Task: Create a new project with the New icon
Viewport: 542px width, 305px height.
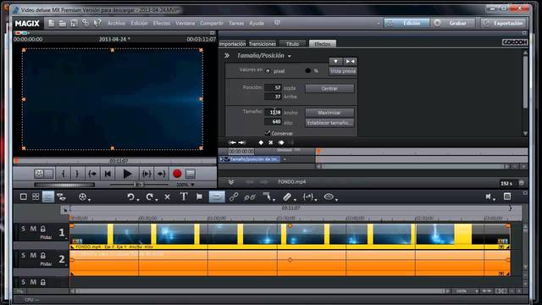Action: (51, 23)
